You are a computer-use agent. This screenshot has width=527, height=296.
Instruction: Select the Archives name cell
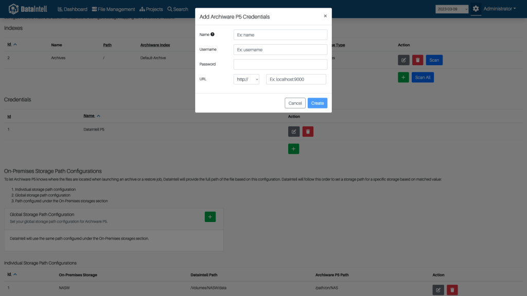click(58, 58)
